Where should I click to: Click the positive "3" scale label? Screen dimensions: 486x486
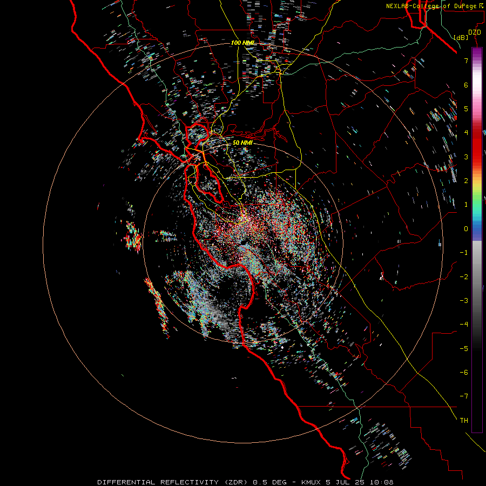pyautogui.click(x=466, y=157)
